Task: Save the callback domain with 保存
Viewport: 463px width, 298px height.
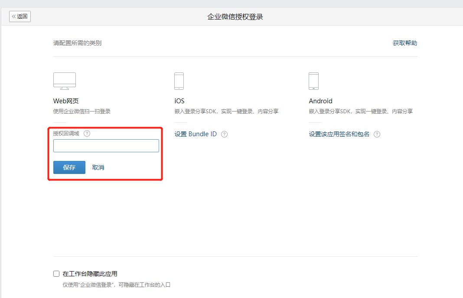Action: point(69,167)
